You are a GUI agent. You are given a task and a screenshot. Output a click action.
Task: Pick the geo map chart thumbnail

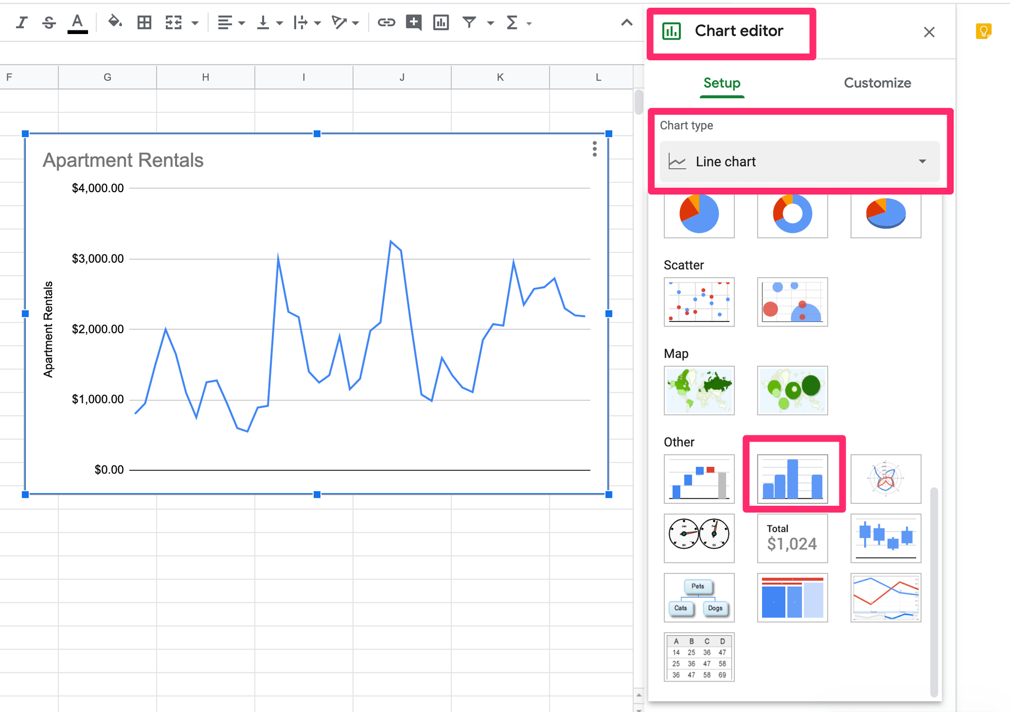pyautogui.click(x=699, y=391)
